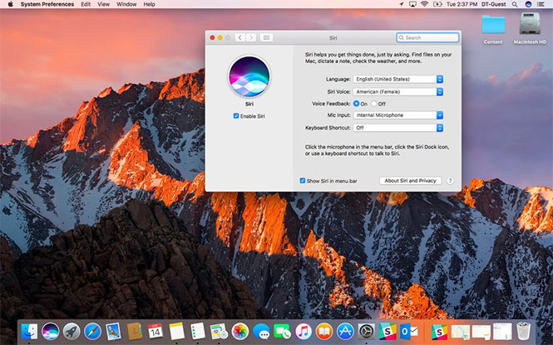Click the Siri icon in the menu bar
The image size is (553, 345).
pos(528,4)
